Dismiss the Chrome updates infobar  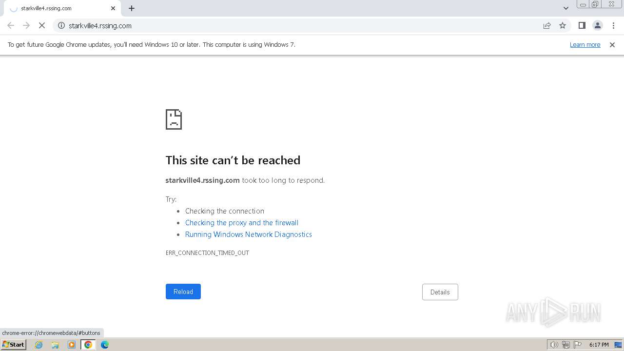click(x=612, y=44)
